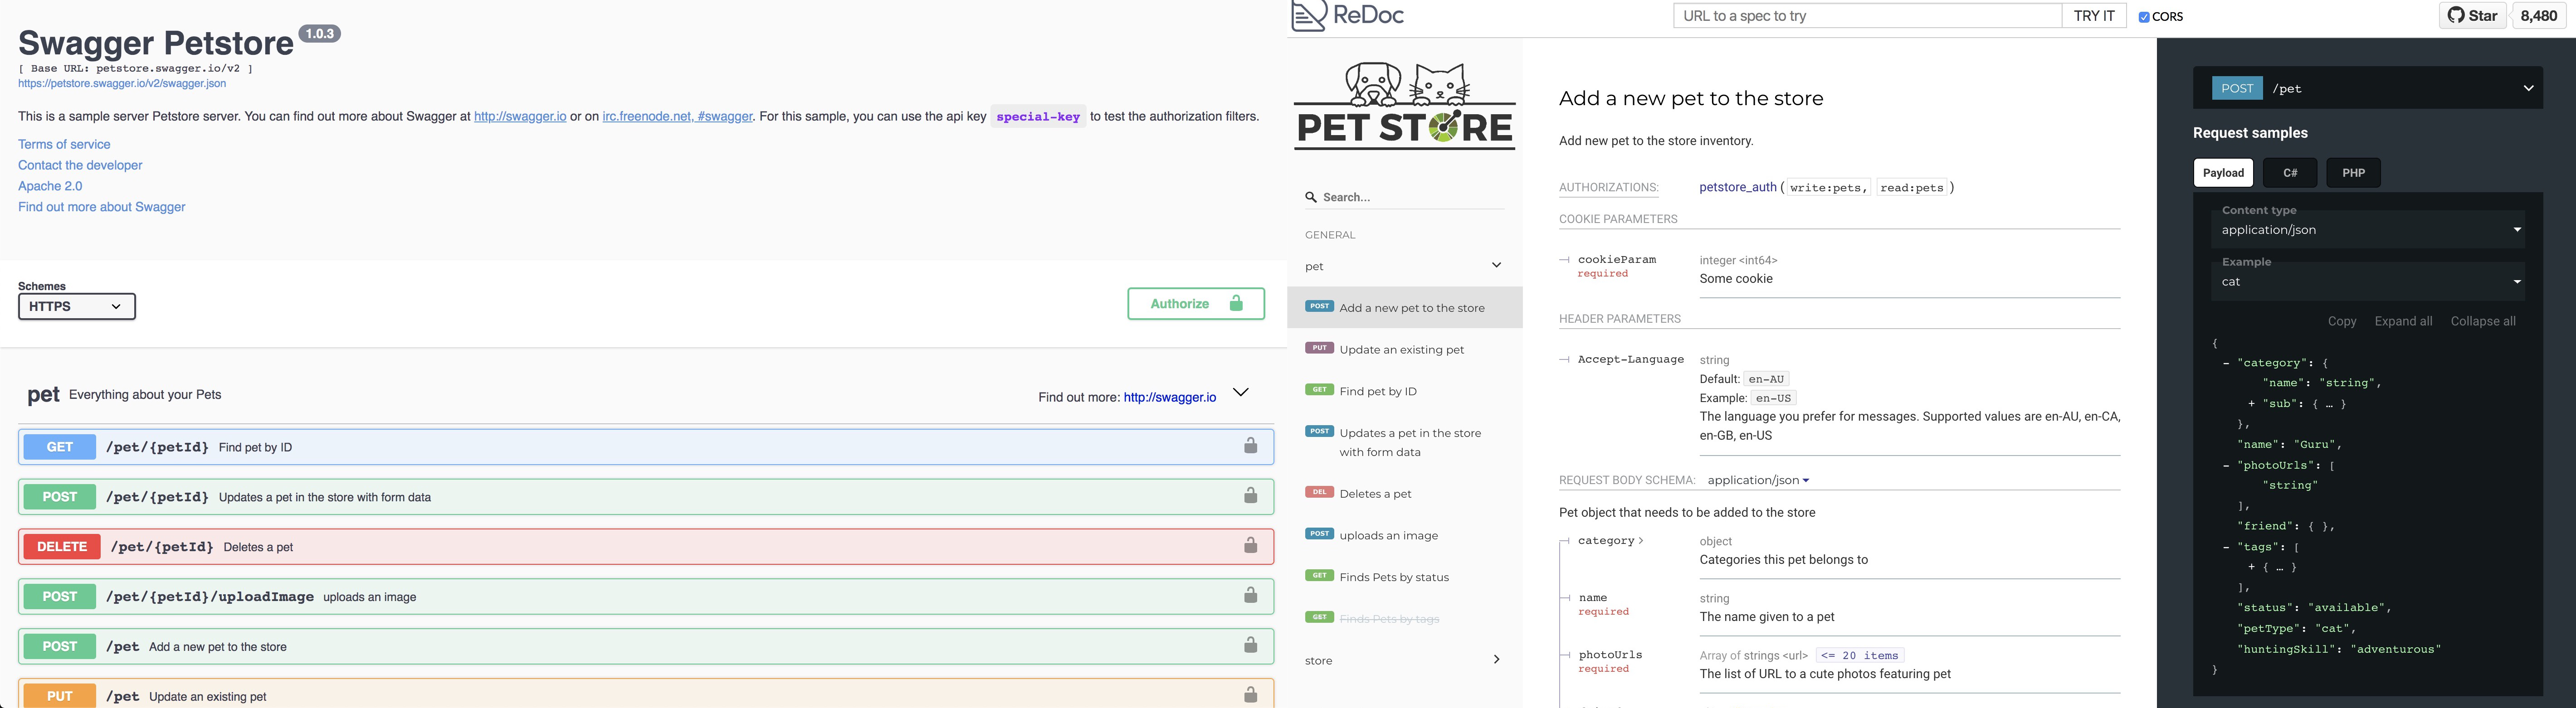The width and height of the screenshot is (2576, 708).
Task: Click lock icon on POST /pet/{petId} form data row
Action: point(1250,496)
